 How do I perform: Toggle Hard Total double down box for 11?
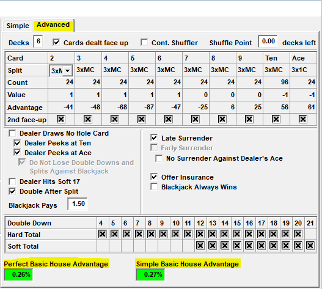pos(188,234)
